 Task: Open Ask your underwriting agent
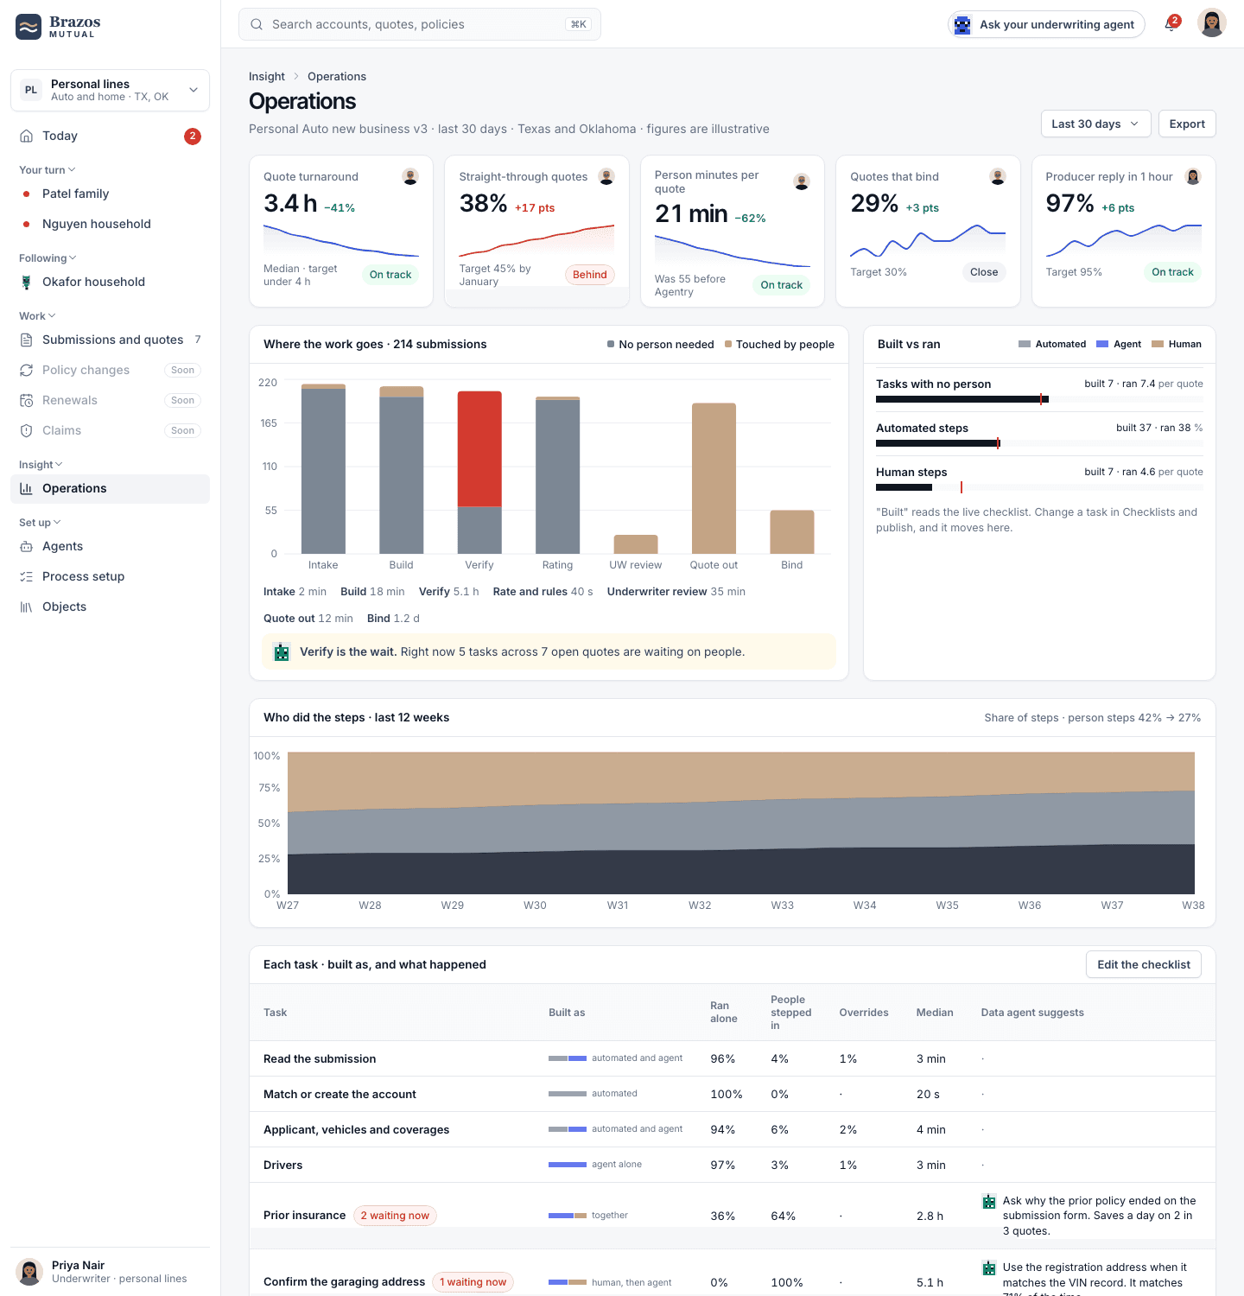[x=1046, y=24]
